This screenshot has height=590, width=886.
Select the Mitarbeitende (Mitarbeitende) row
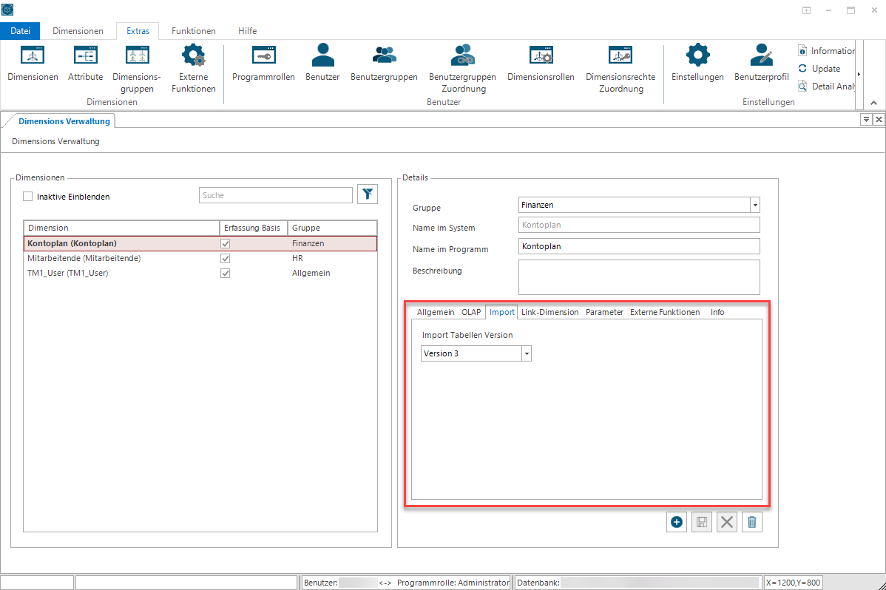pyautogui.click(x=200, y=258)
